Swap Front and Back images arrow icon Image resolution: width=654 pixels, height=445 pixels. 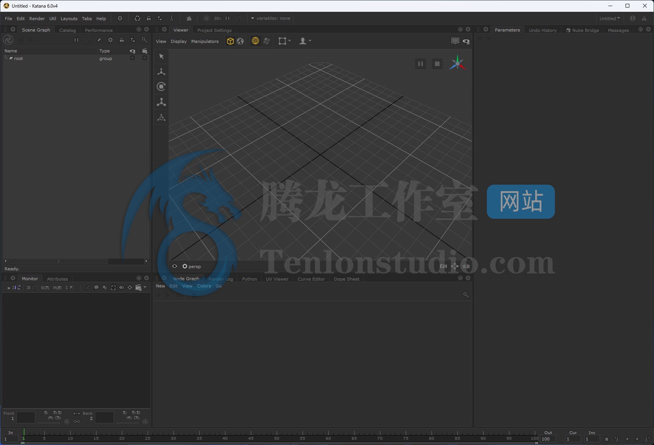coord(77,413)
